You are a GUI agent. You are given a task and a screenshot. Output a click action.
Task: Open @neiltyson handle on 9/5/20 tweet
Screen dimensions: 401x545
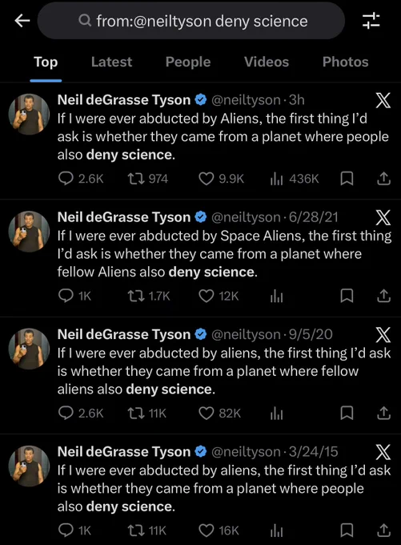tap(246, 334)
